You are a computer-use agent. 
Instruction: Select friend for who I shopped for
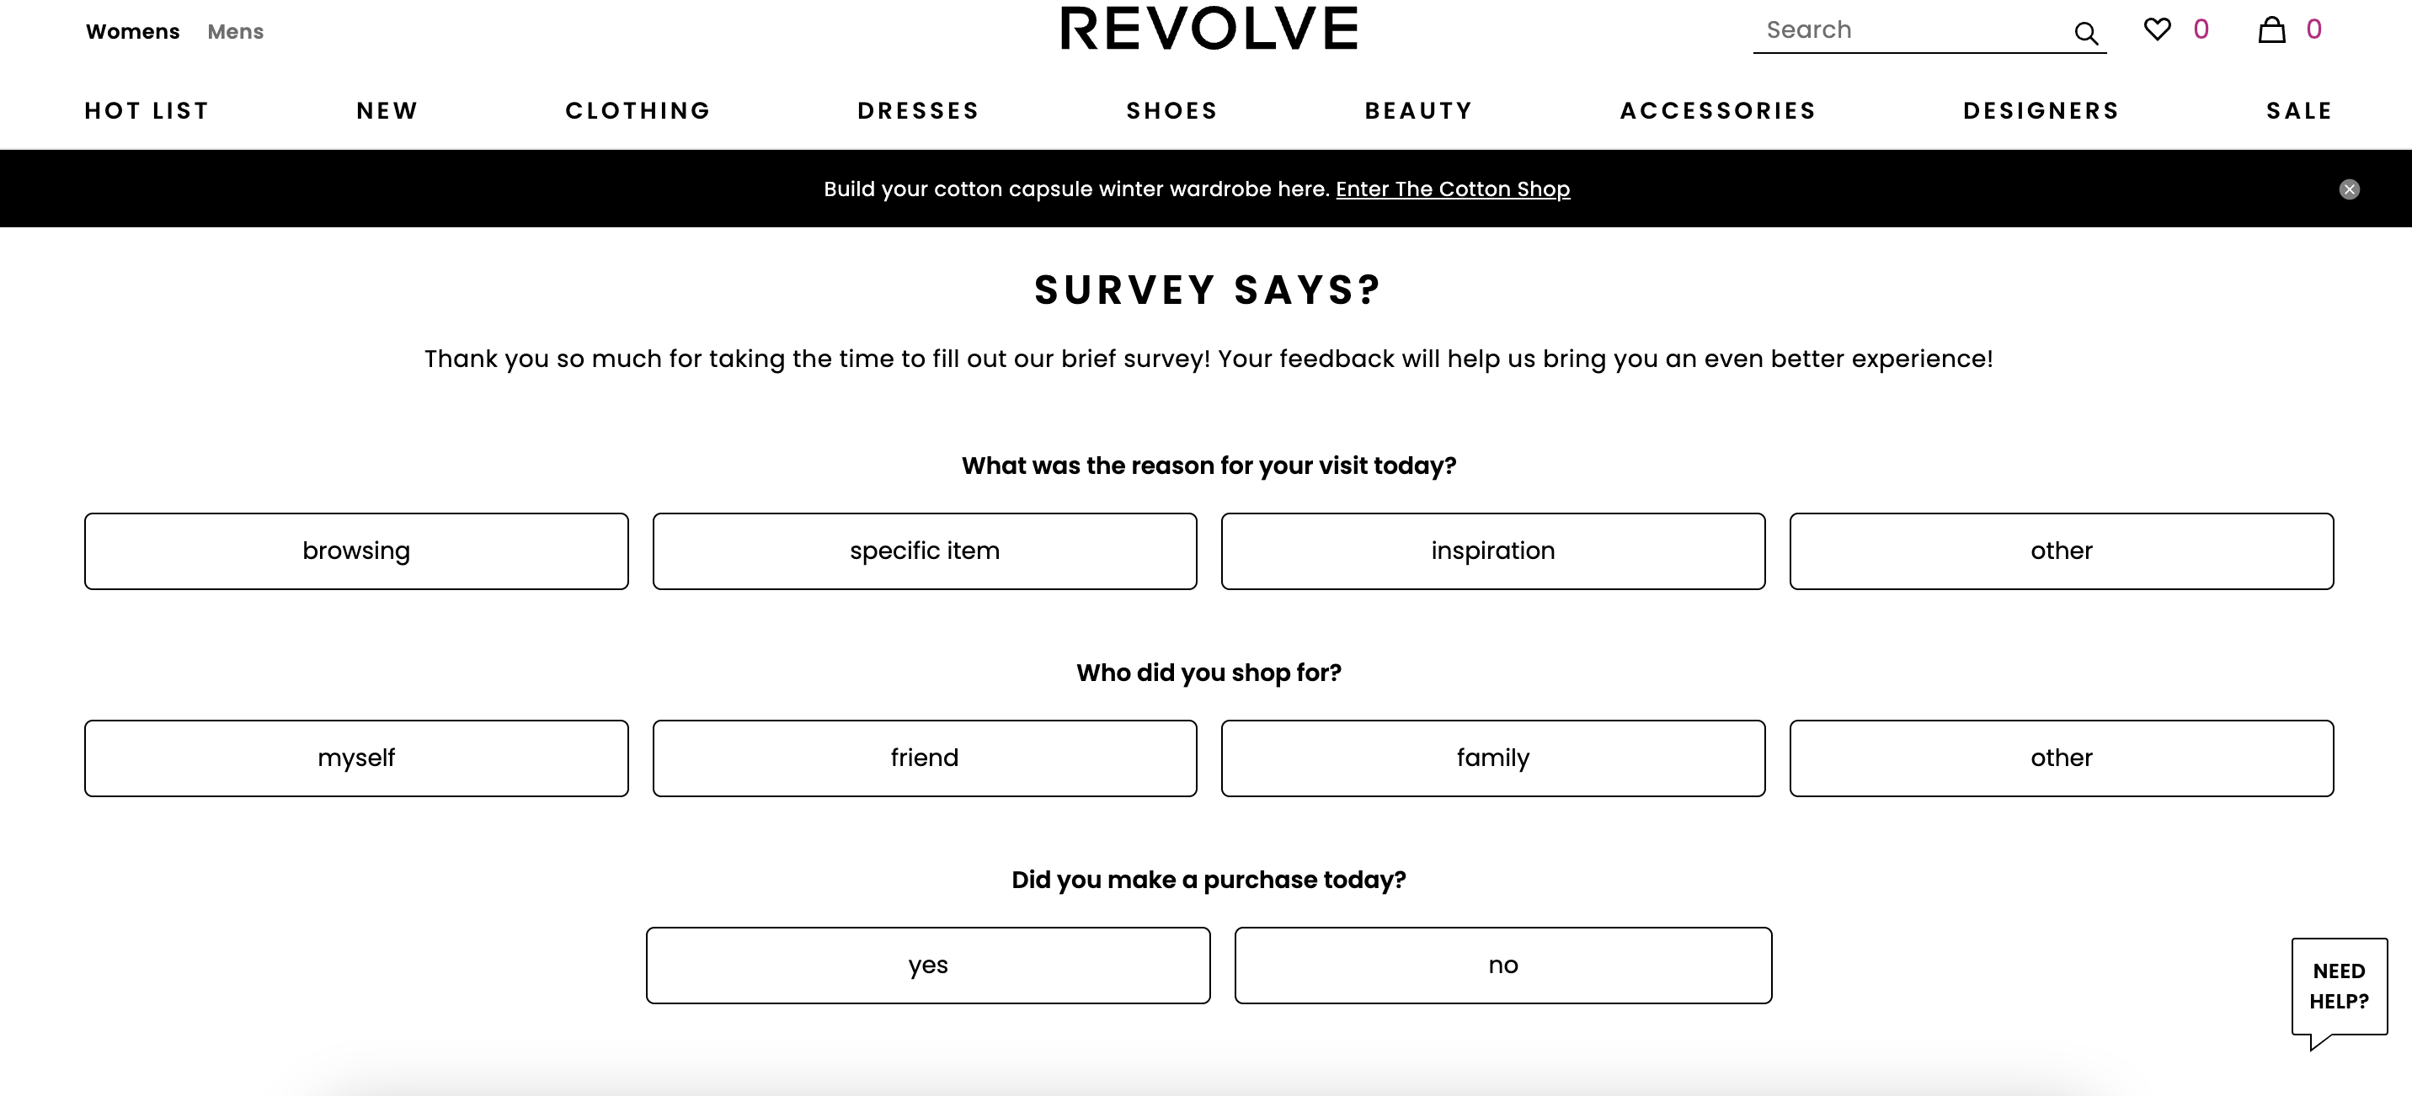tap(925, 756)
